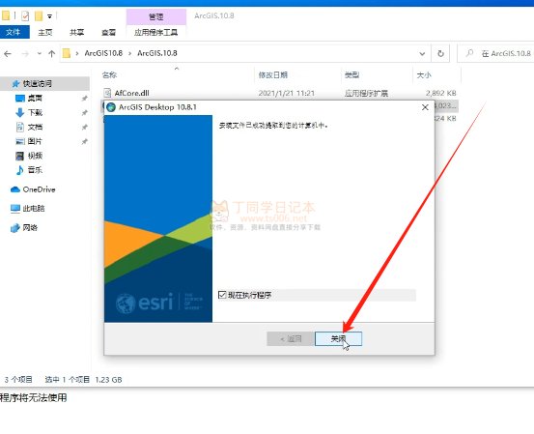Click ArcGIS.10.8 in the address path
This screenshot has height=434, width=534.
(157, 53)
